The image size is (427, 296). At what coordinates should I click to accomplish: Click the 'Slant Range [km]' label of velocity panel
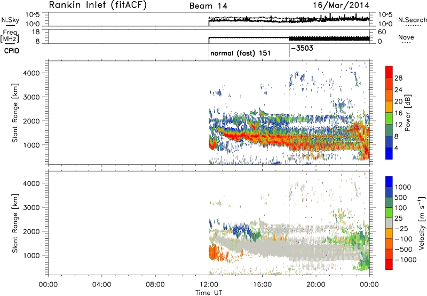(15, 223)
